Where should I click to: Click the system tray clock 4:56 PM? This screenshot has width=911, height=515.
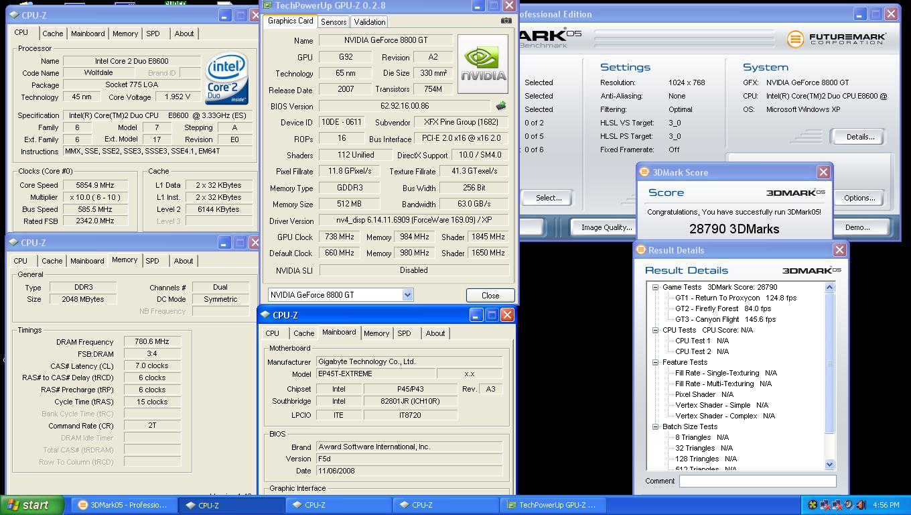point(886,505)
